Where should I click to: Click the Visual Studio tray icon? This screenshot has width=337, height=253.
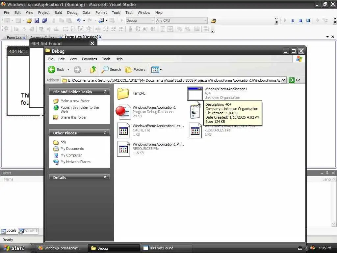click(313, 248)
